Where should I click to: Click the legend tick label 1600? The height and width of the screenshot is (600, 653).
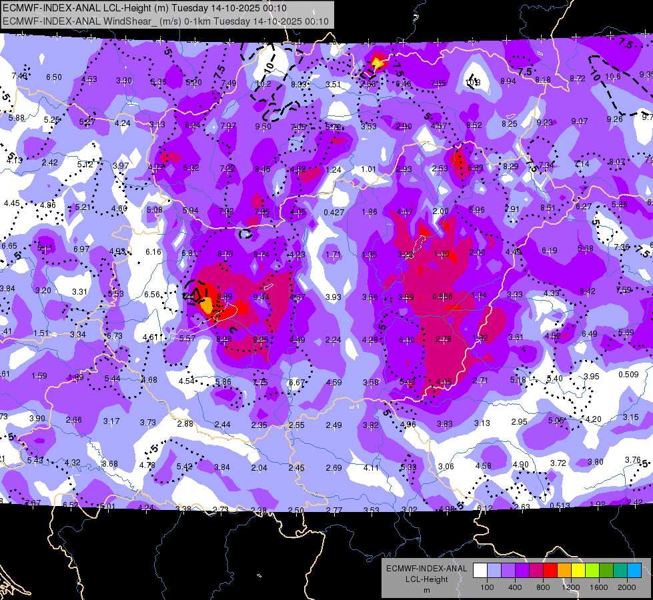click(x=599, y=587)
